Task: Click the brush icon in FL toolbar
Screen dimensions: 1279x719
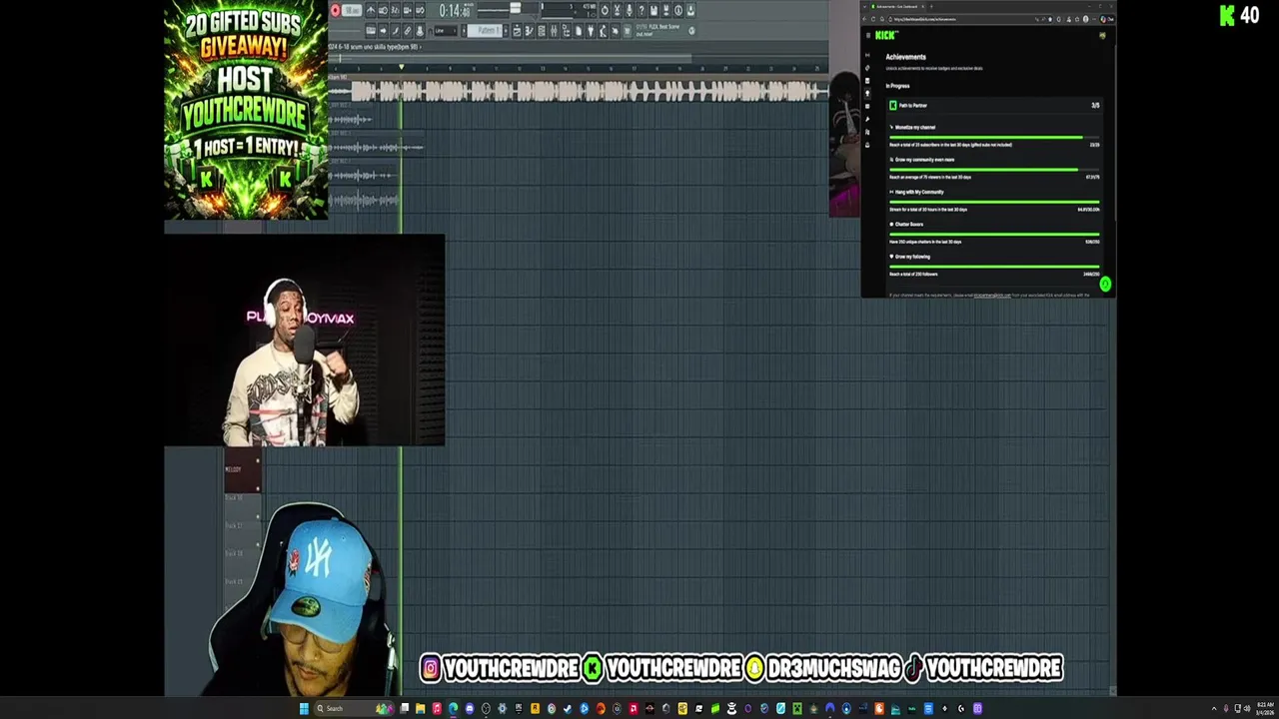Action: point(396,30)
